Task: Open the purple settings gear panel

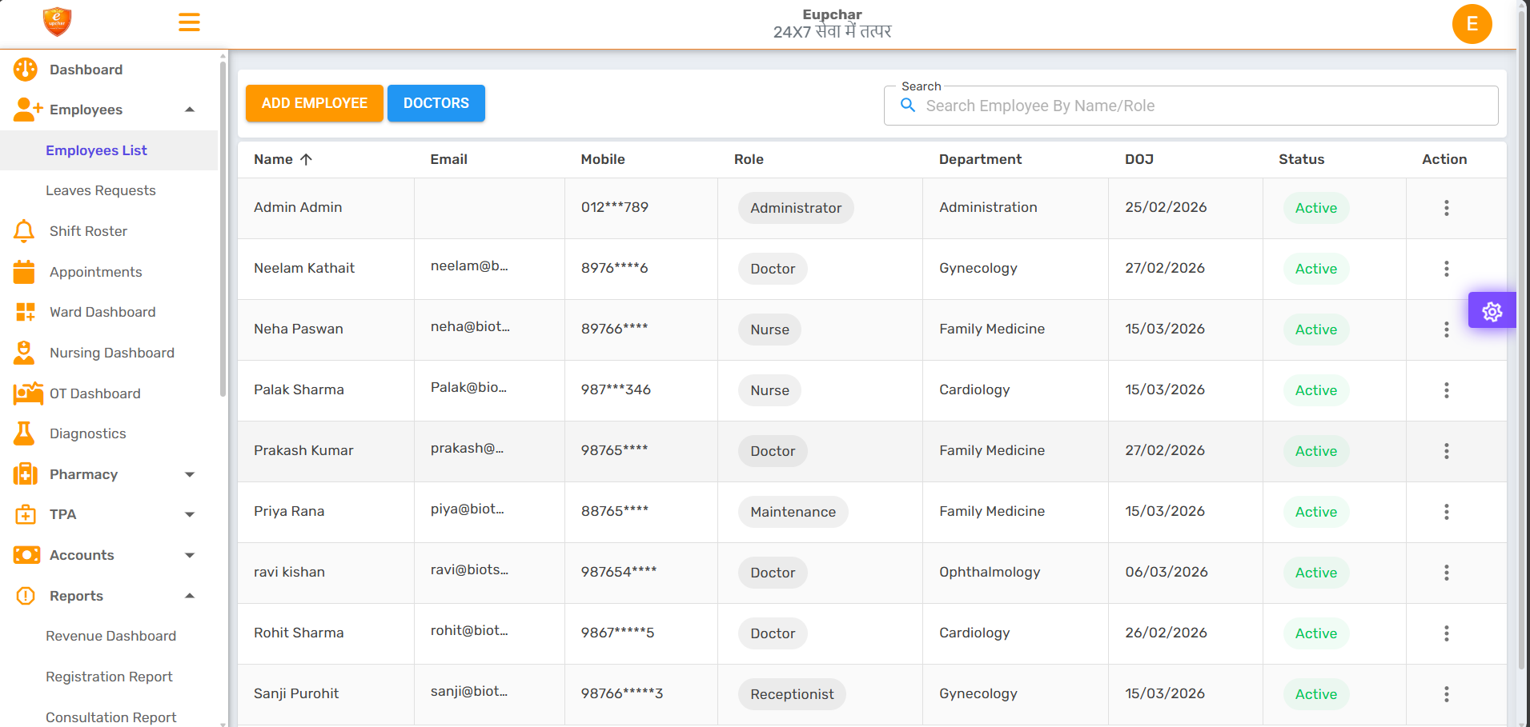Action: 1492,310
